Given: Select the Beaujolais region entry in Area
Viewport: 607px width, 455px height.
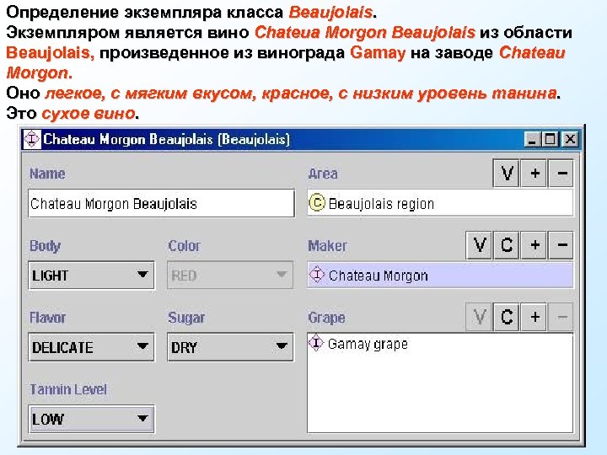Looking at the screenshot, I should [440, 203].
